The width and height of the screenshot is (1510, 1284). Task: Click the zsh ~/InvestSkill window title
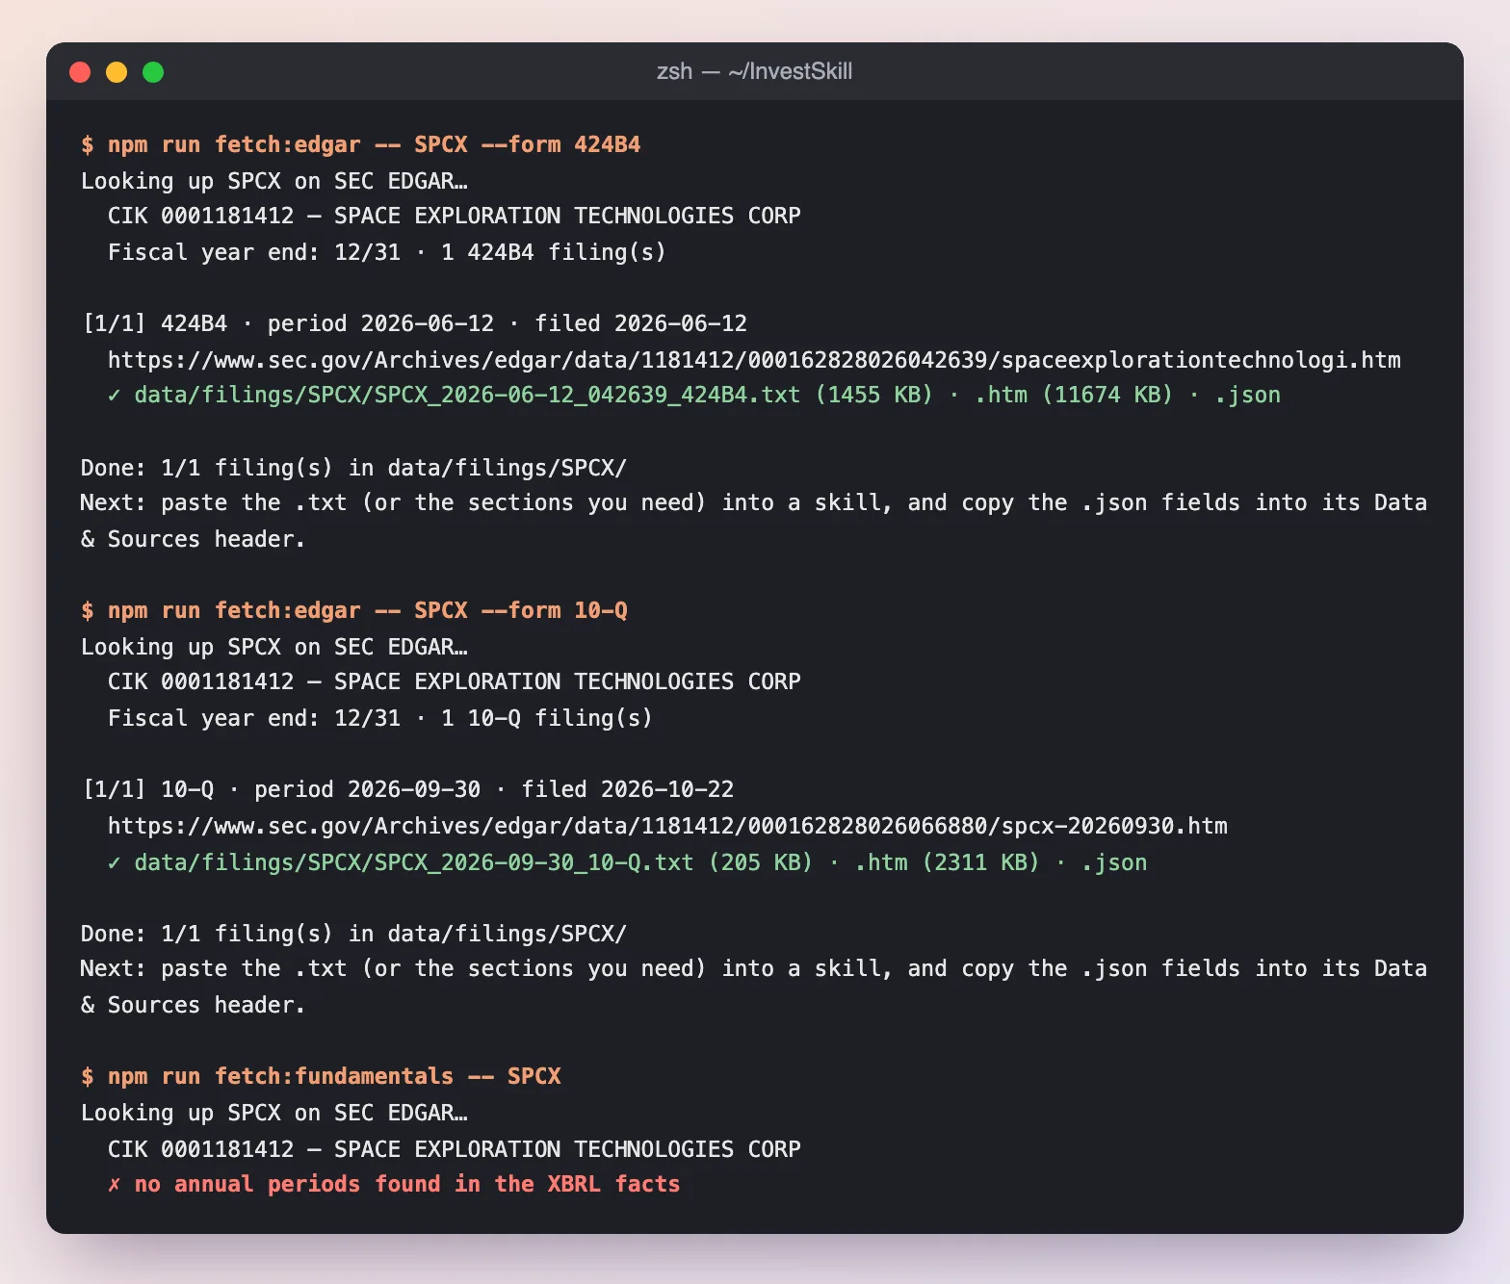click(754, 71)
